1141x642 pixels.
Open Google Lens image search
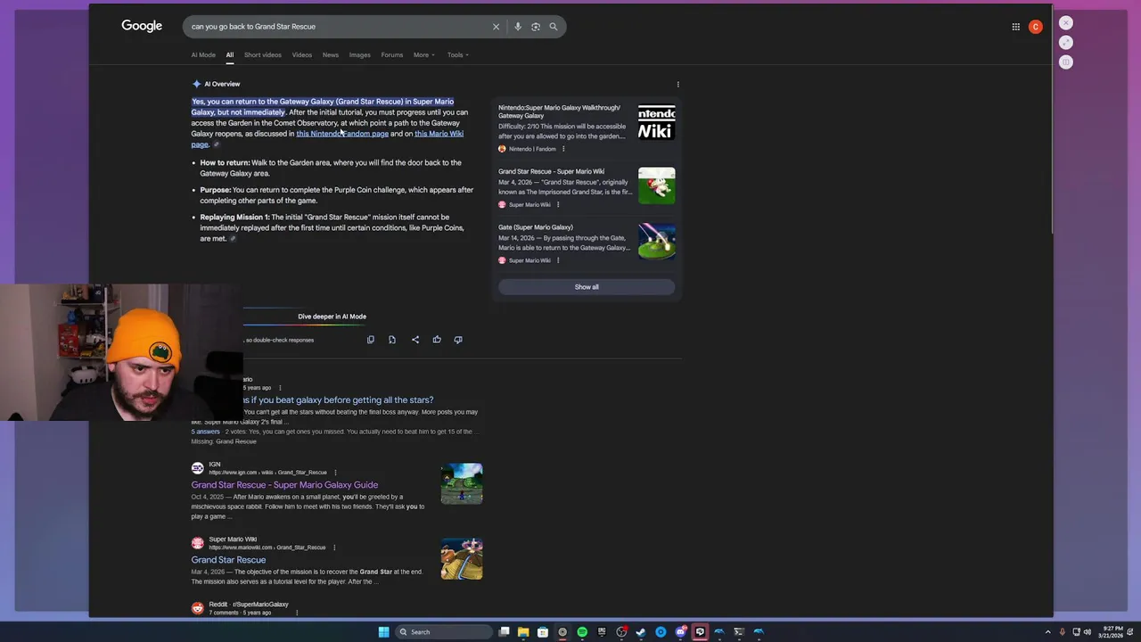(536, 27)
